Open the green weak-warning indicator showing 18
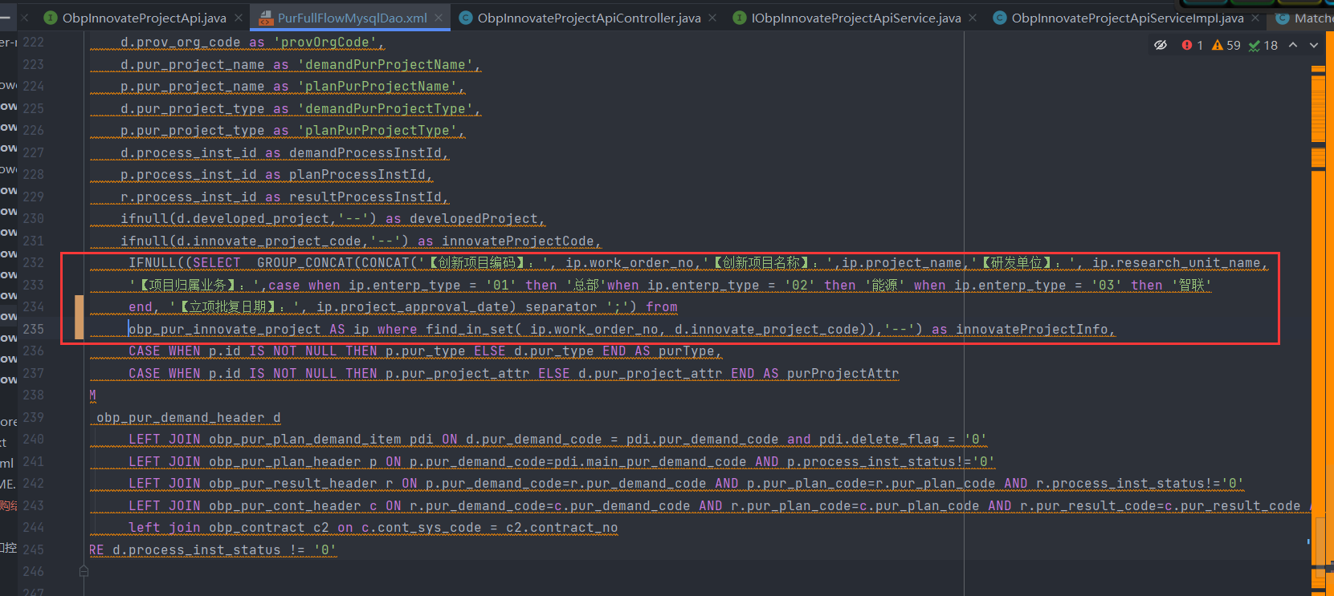 pos(1263,46)
